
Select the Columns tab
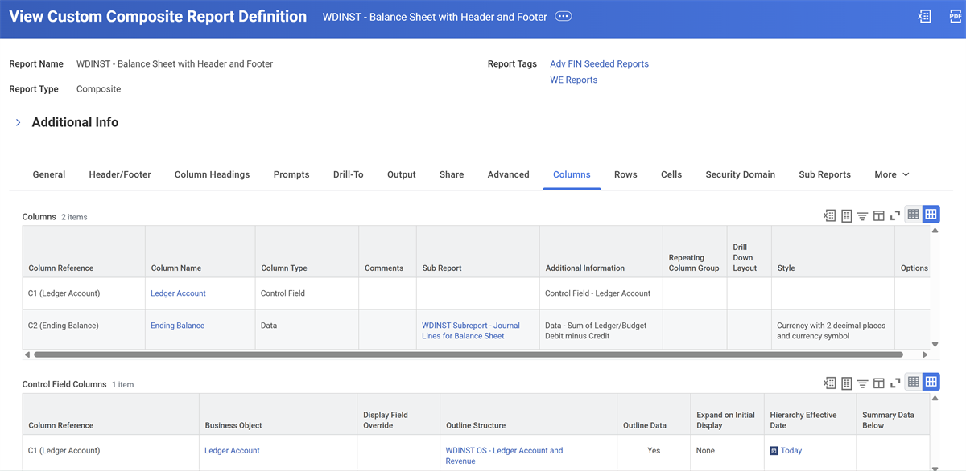tap(572, 174)
